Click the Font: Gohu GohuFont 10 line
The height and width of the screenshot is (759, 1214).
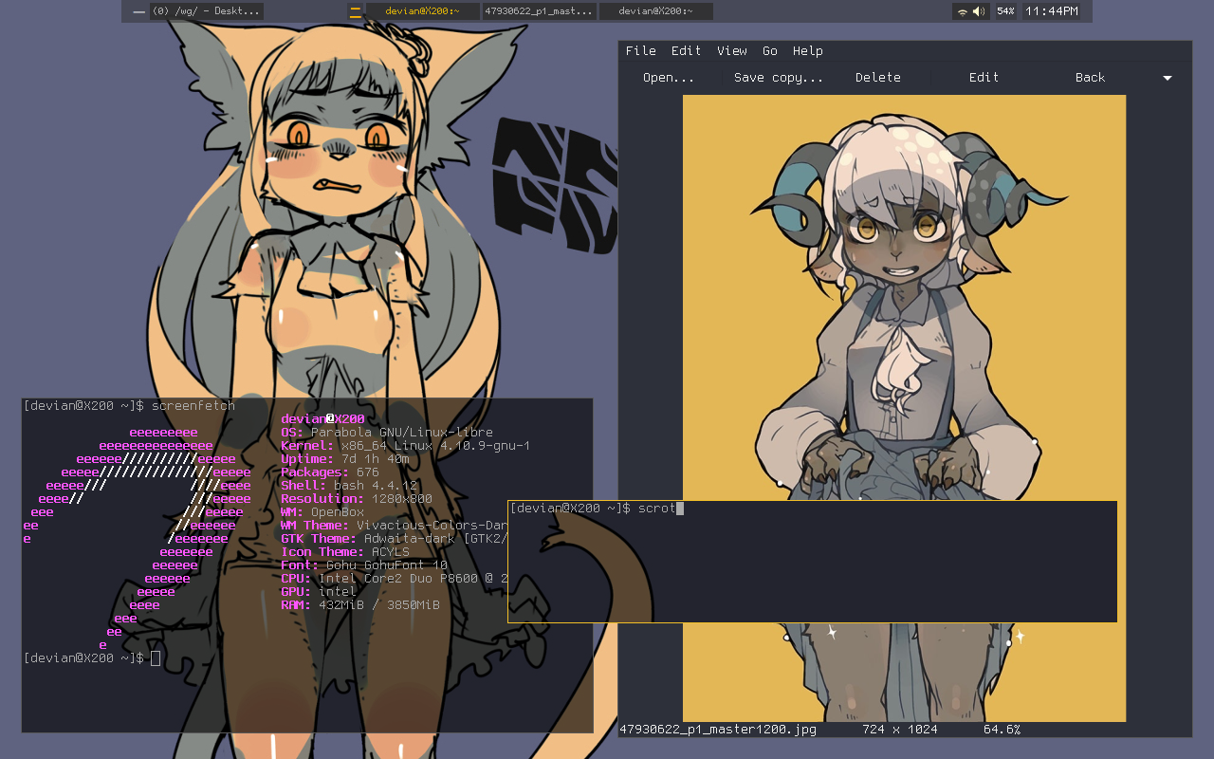(x=364, y=565)
